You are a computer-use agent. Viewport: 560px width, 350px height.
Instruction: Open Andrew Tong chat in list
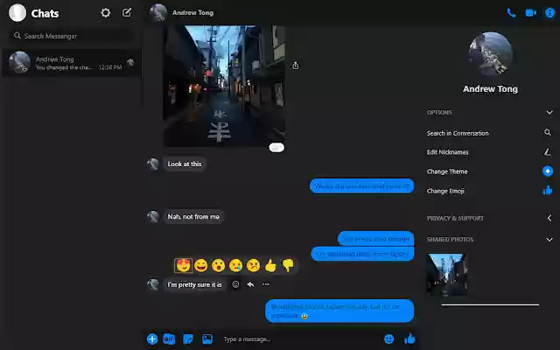point(72,63)
